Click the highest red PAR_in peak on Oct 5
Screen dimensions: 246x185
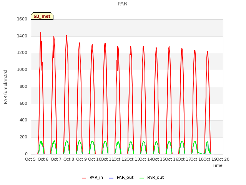[41, 32]
